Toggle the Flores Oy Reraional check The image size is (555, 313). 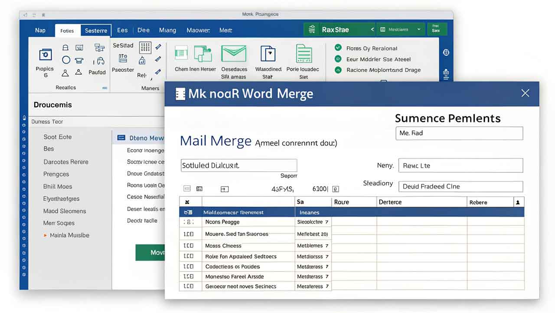(x=338, y=48)
